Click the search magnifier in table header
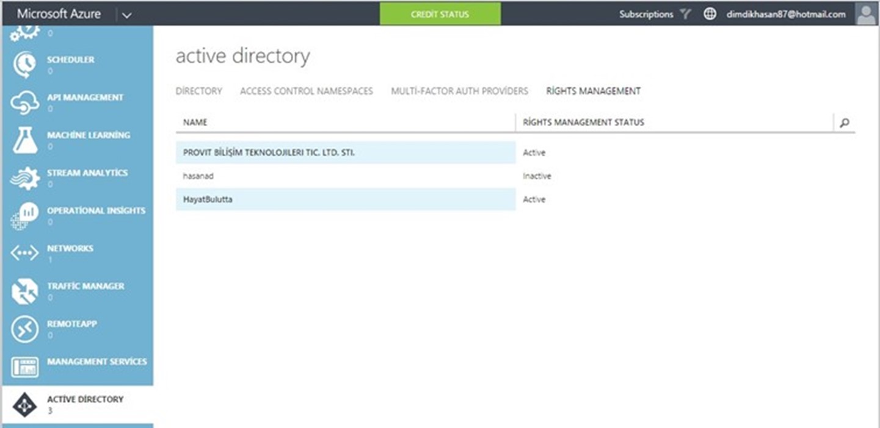This screenshot has height=428, width=880. point(845,123)
